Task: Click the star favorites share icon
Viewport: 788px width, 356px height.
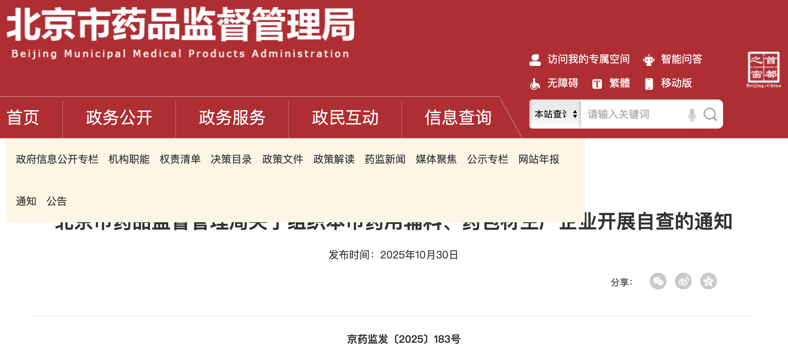Action: (708, 281)
